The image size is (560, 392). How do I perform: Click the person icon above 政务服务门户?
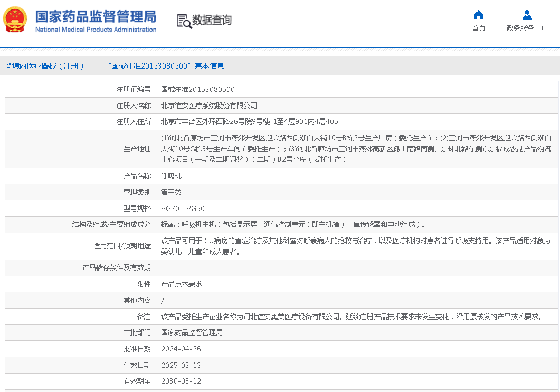[527, 15]
